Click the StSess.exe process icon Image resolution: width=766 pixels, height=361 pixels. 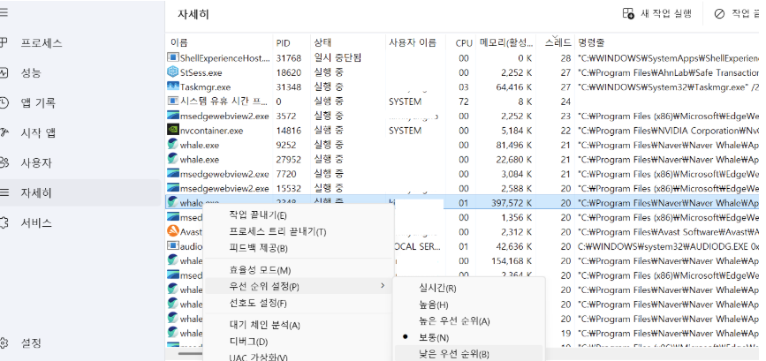point(173,72)
